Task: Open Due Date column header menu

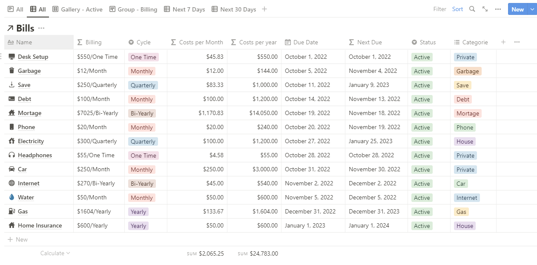Action: coord(313,42)
